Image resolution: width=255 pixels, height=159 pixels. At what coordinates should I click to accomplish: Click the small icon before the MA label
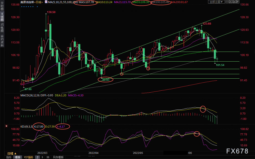[x=46, y=2]
